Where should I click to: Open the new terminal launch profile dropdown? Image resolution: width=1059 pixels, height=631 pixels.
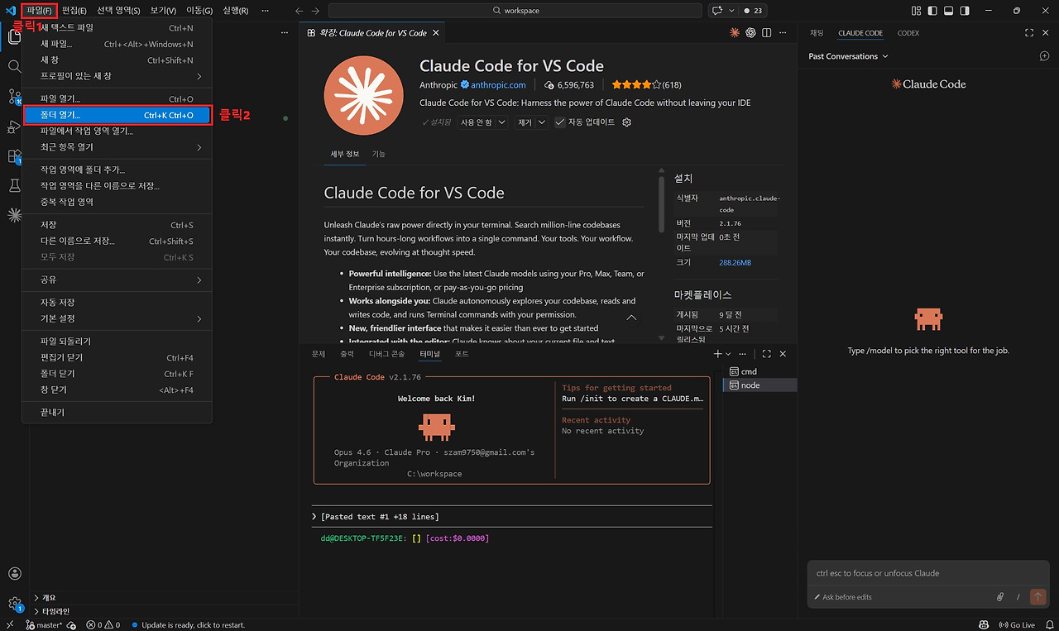(x=728, y=354)
